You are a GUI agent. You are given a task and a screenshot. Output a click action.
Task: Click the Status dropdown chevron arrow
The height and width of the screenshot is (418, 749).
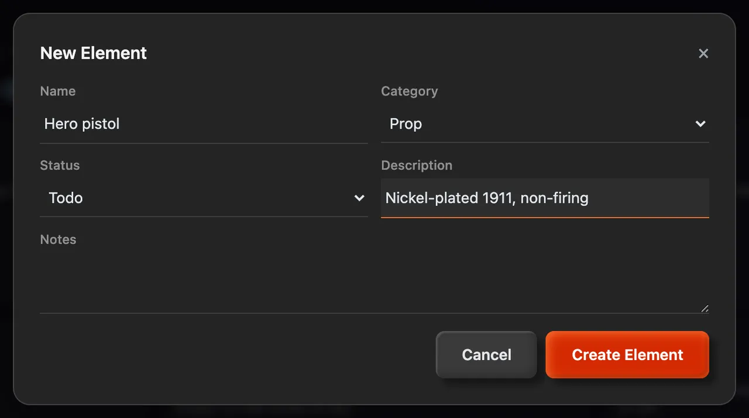pos(359,198)
